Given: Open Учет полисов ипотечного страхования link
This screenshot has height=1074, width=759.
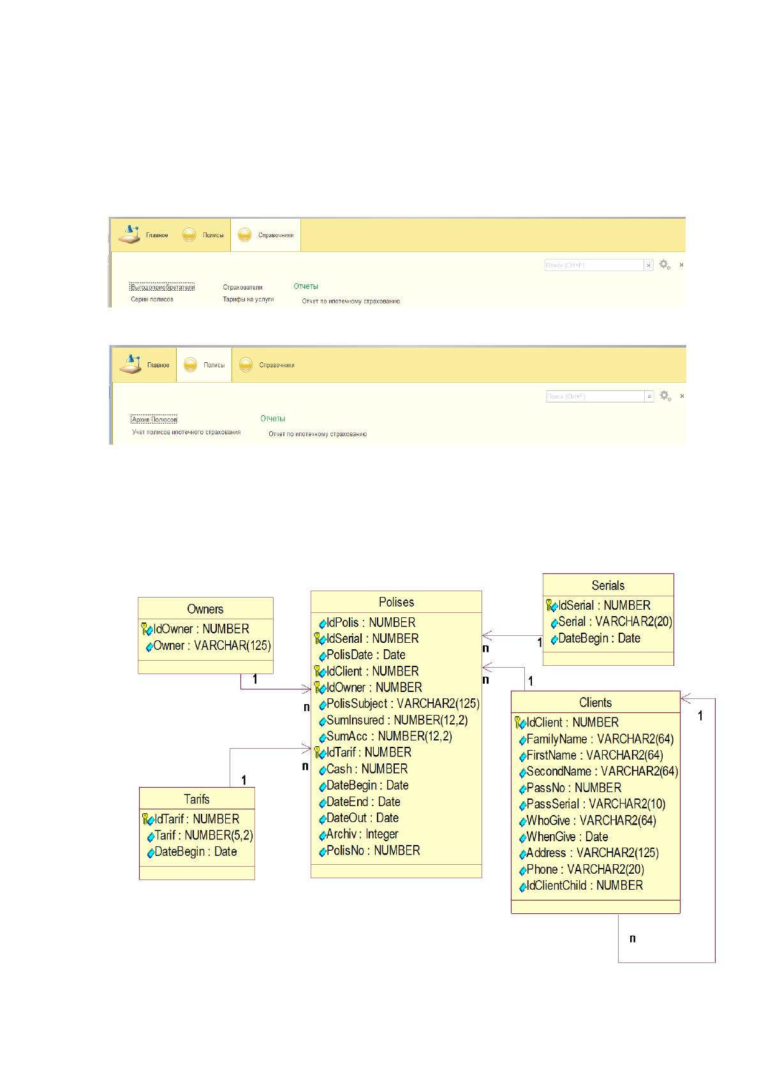Looking at the screenshot, I should tap(186, 432).
